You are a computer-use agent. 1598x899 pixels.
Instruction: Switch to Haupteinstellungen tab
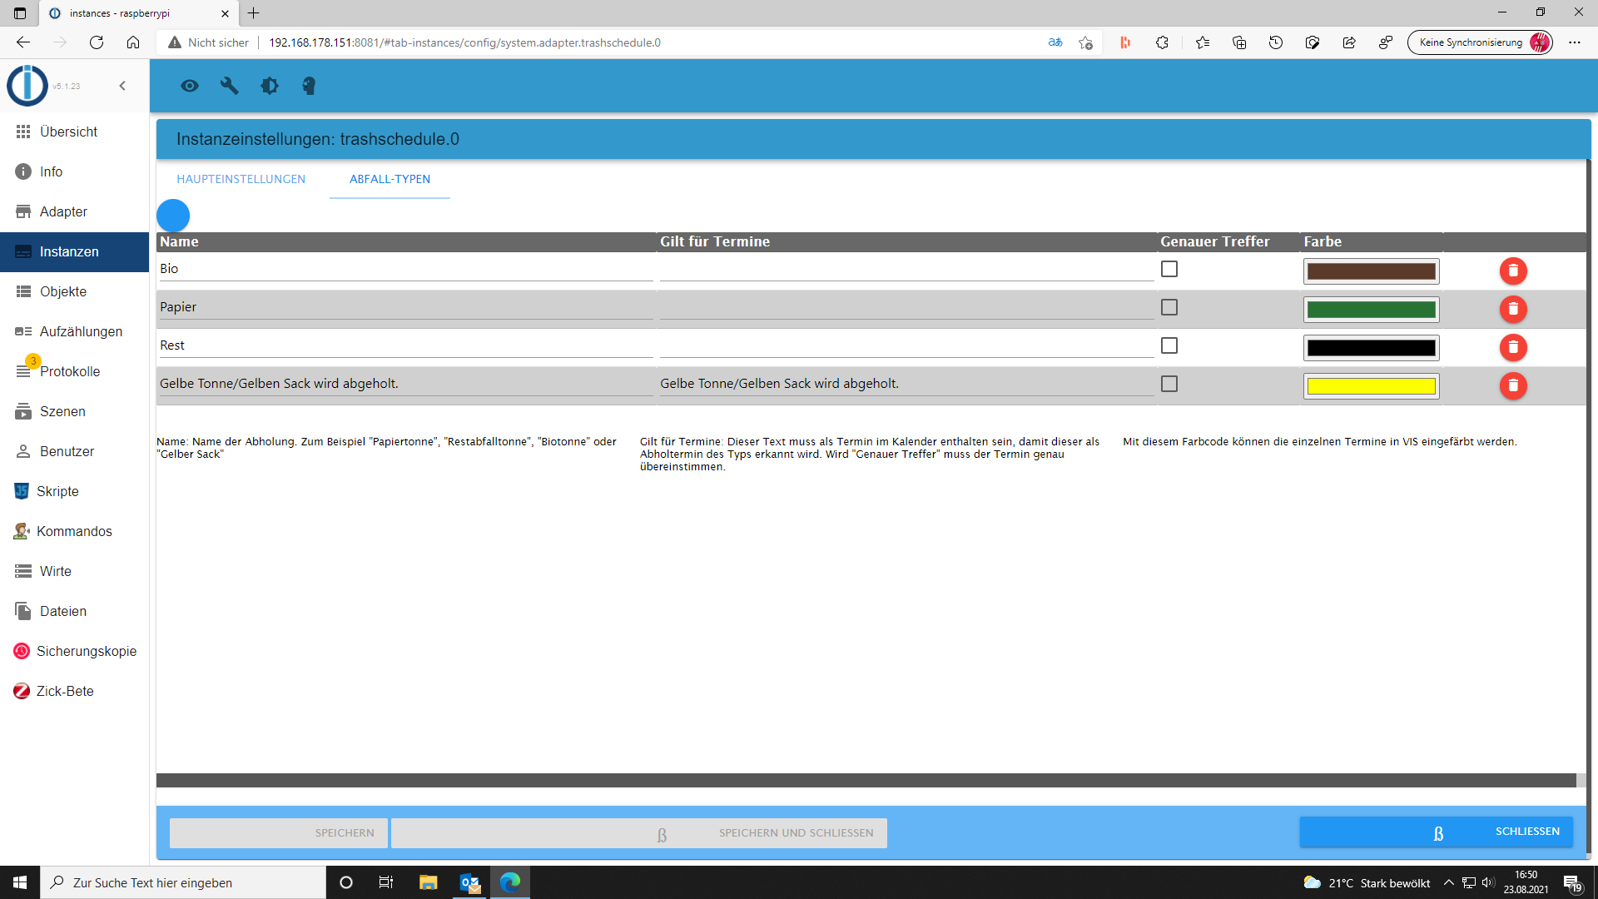(241, 179)
